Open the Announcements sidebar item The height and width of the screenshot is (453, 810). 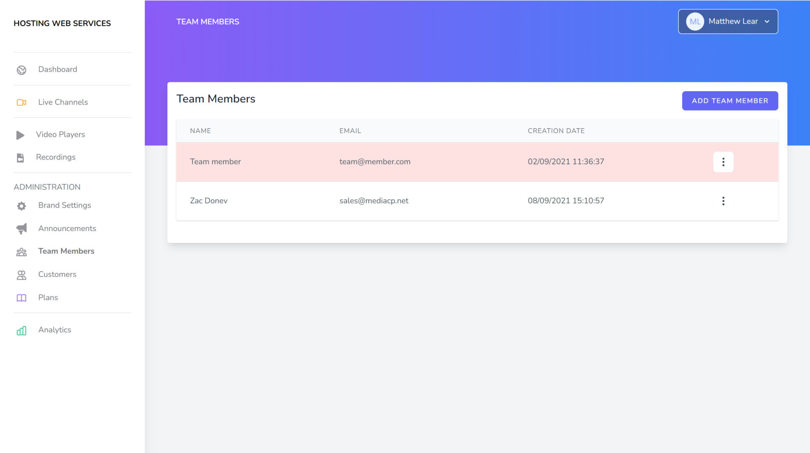pyautogui.click(x=67, y=228)
